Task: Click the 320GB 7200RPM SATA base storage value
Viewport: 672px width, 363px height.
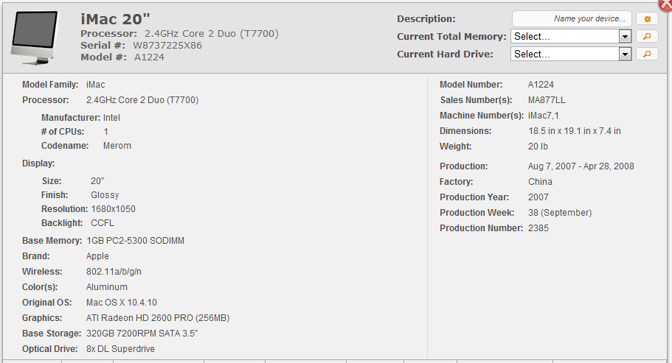Action: [142, 334]
